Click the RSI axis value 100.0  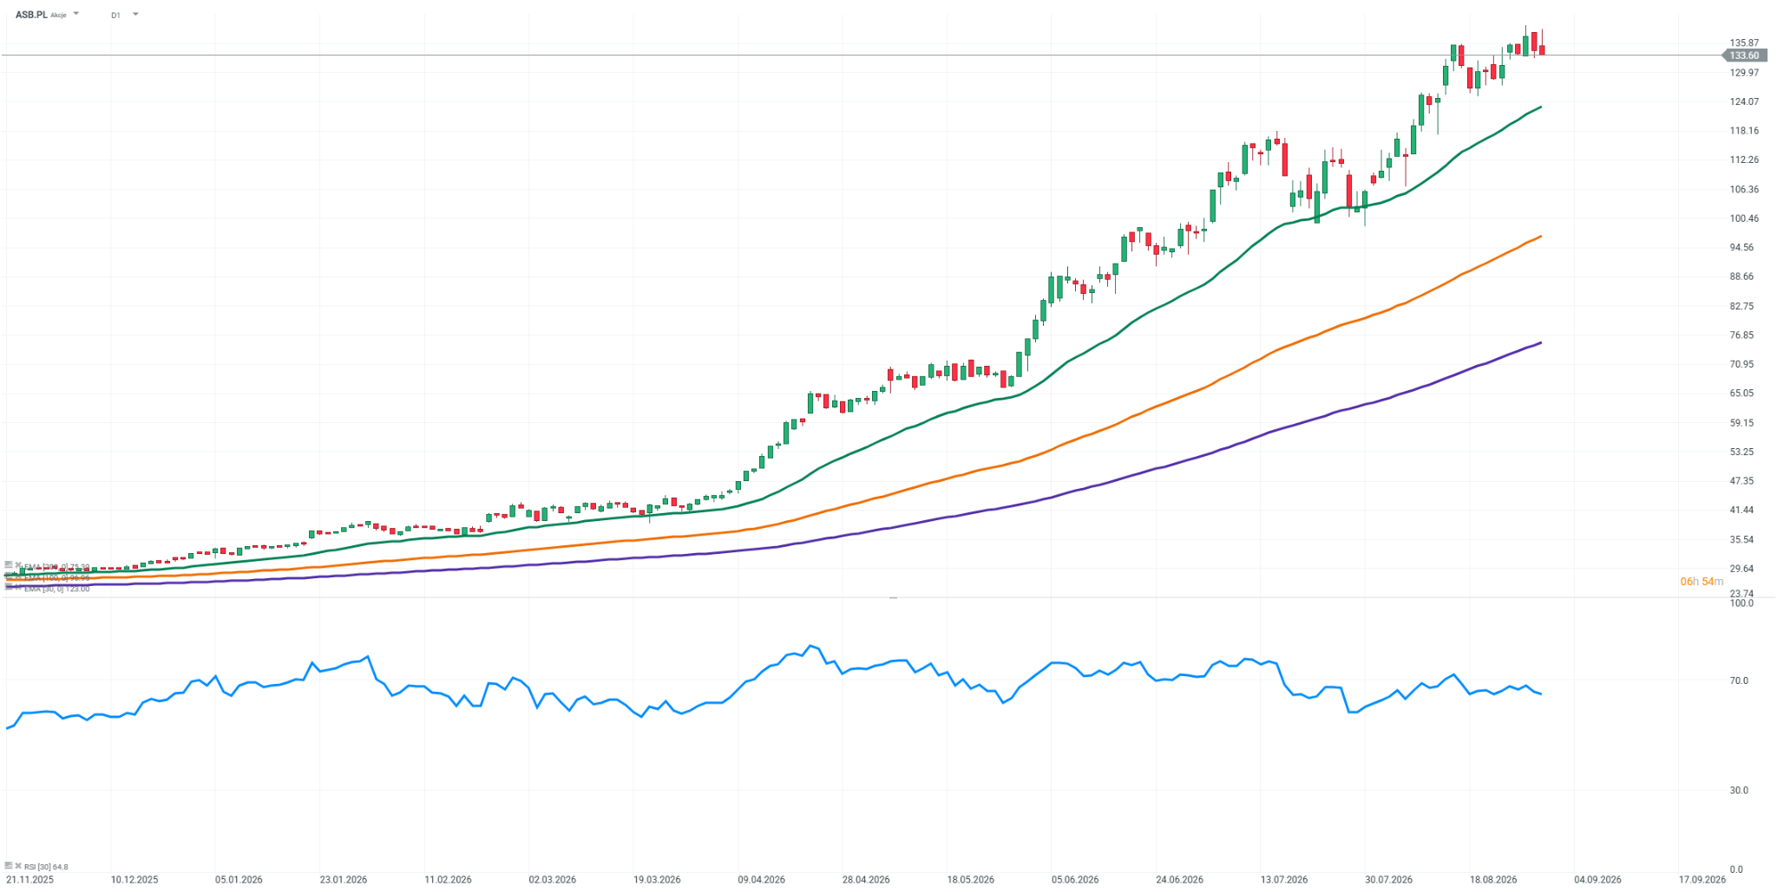click(x=1741, y=603)
